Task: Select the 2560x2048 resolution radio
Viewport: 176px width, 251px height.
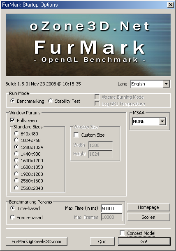Action: pos(16,188)
